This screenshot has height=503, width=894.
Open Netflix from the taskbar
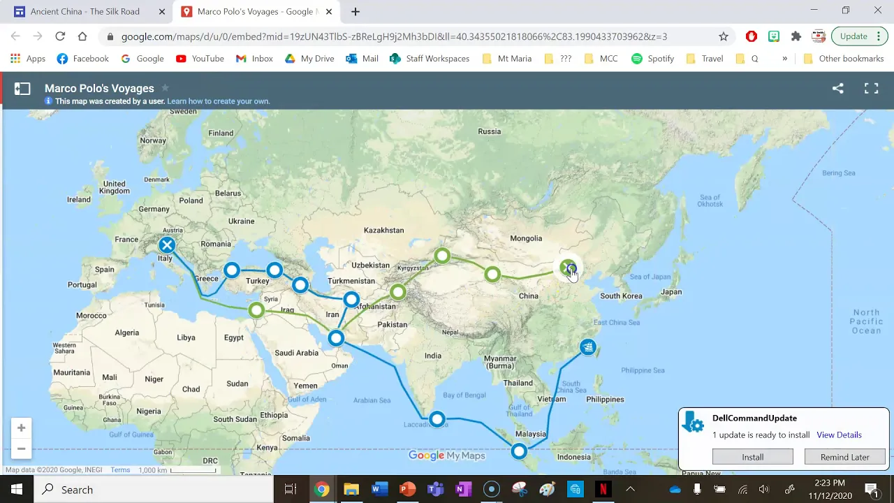(x=603, y=489)
